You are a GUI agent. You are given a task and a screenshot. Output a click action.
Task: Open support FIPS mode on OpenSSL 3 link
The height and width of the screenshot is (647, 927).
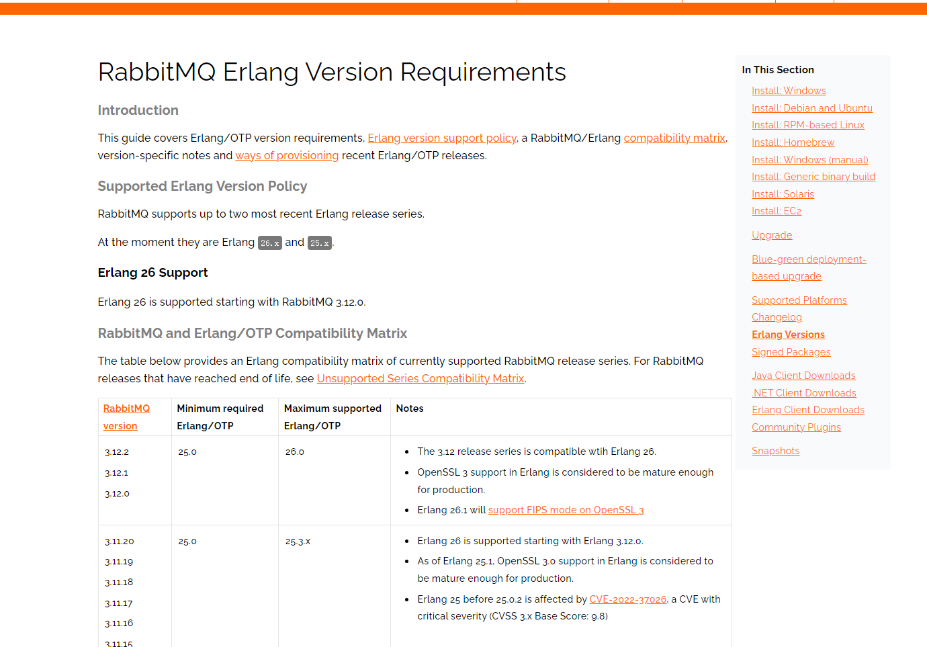[566, 510]
